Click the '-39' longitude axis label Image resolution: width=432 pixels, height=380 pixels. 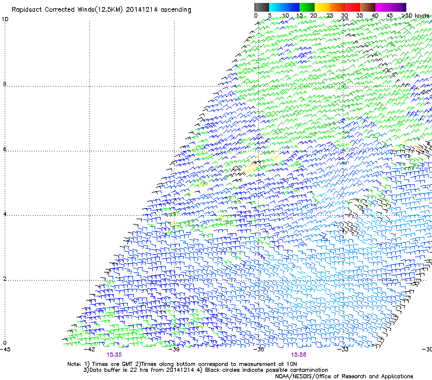coord(174,350)
